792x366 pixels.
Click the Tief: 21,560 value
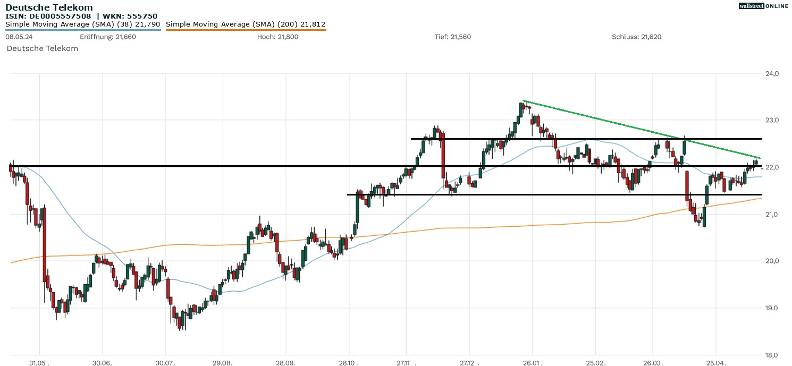[453, 37]
